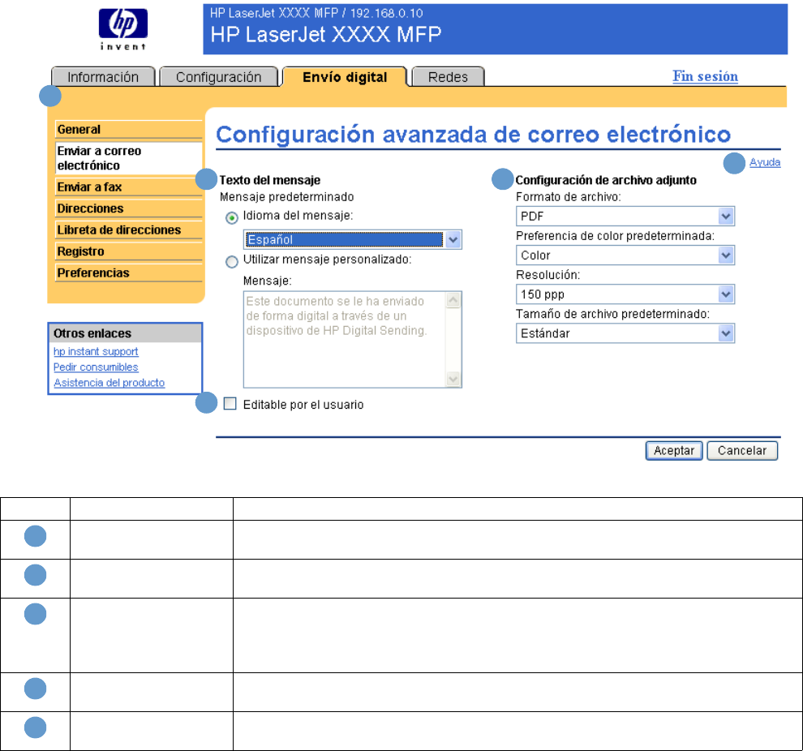Screen dimensions: 803x751
Task: Select Enviar a correo electrónico in sidebar
Action: coord(128,158)
